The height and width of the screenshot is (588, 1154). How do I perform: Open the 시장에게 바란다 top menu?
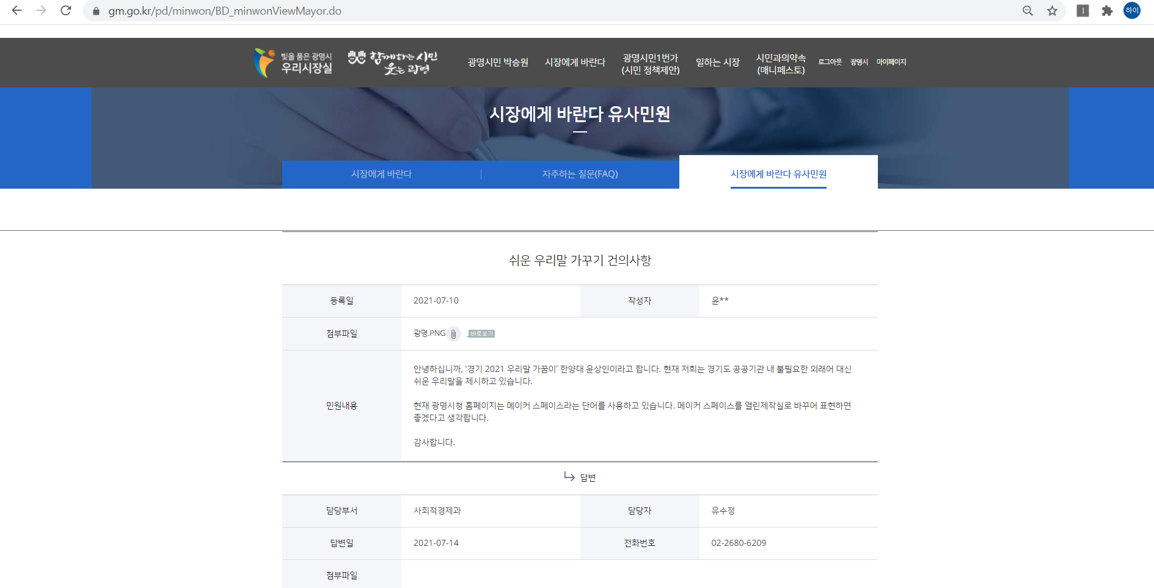tap(575, 62)
